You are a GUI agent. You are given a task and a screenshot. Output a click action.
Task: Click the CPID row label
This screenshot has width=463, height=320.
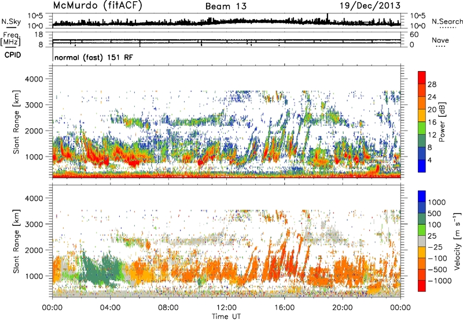(13, 55)
